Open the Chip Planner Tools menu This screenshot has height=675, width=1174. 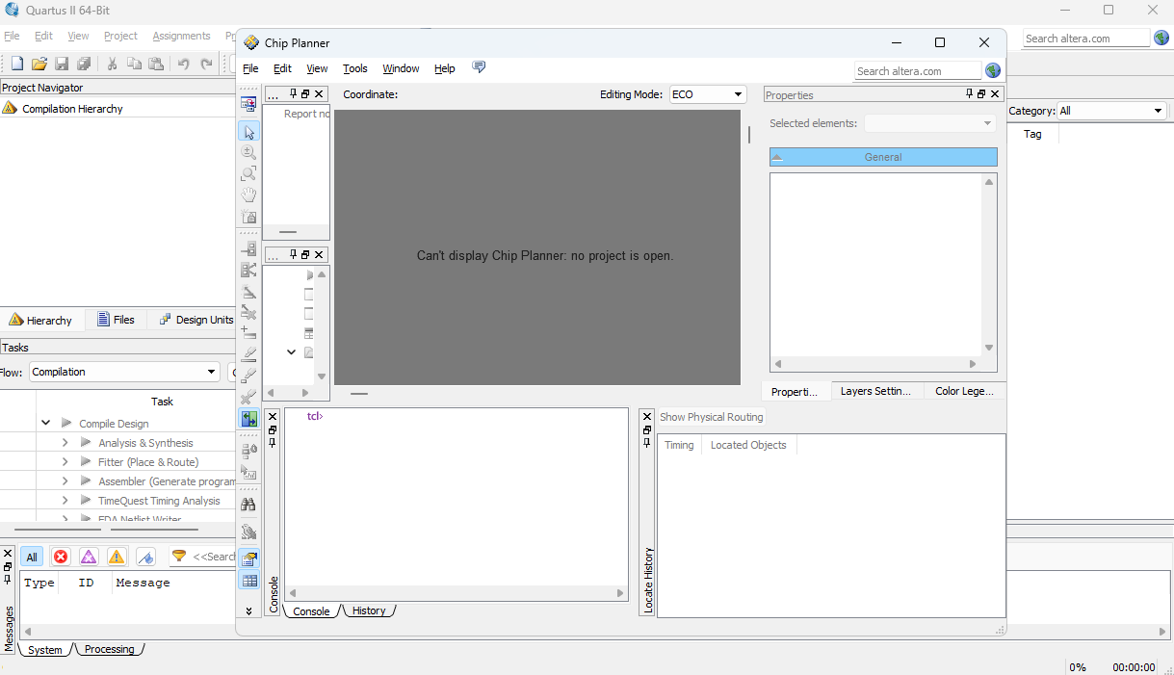click(355, 68)
